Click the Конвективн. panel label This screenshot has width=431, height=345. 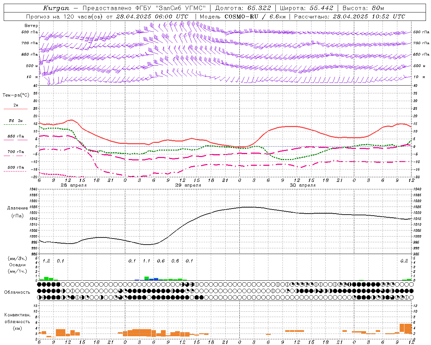pyautogui.click(x=17, y=315)
